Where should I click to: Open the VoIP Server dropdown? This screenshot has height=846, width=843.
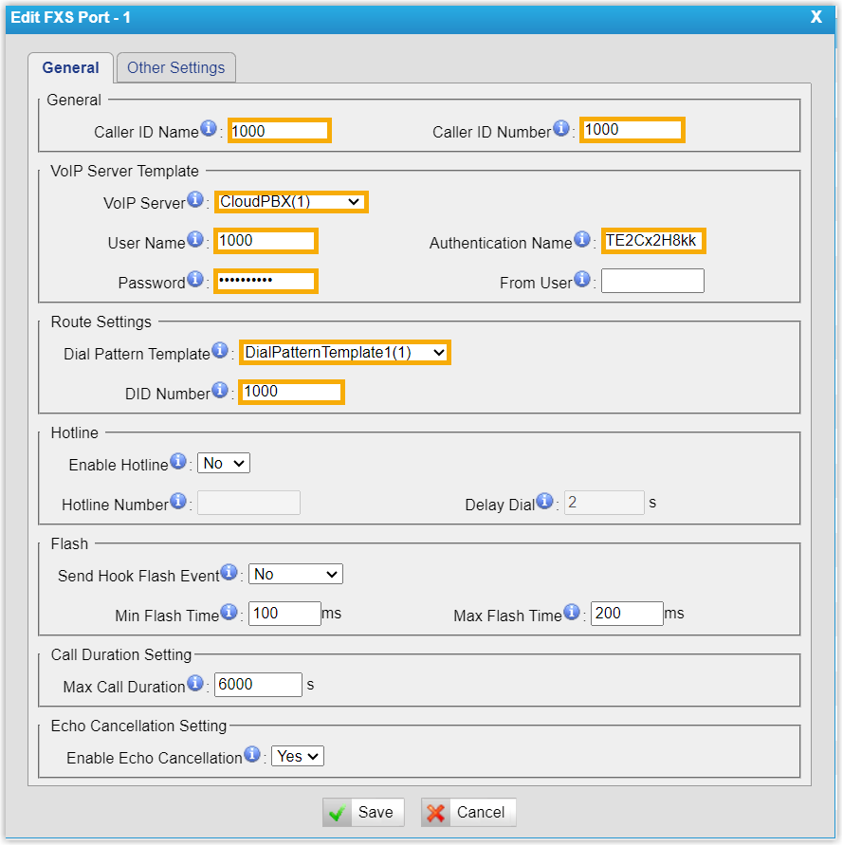290,201
